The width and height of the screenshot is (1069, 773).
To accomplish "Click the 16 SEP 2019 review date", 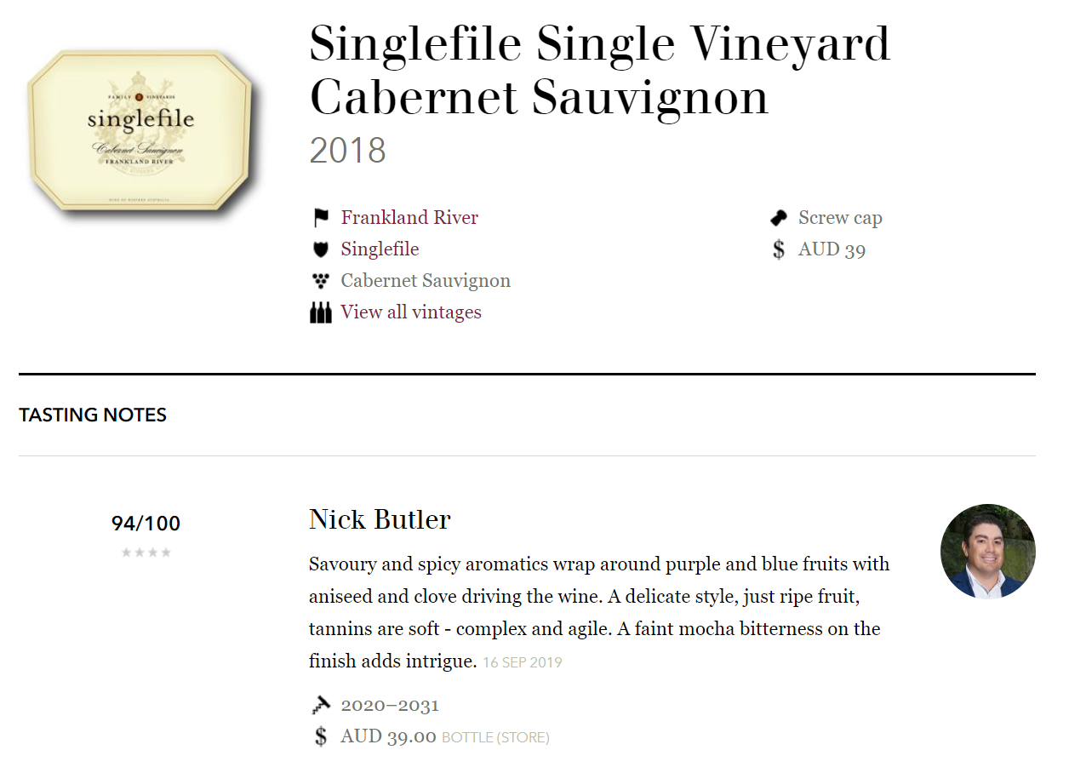I will (523, 662).
